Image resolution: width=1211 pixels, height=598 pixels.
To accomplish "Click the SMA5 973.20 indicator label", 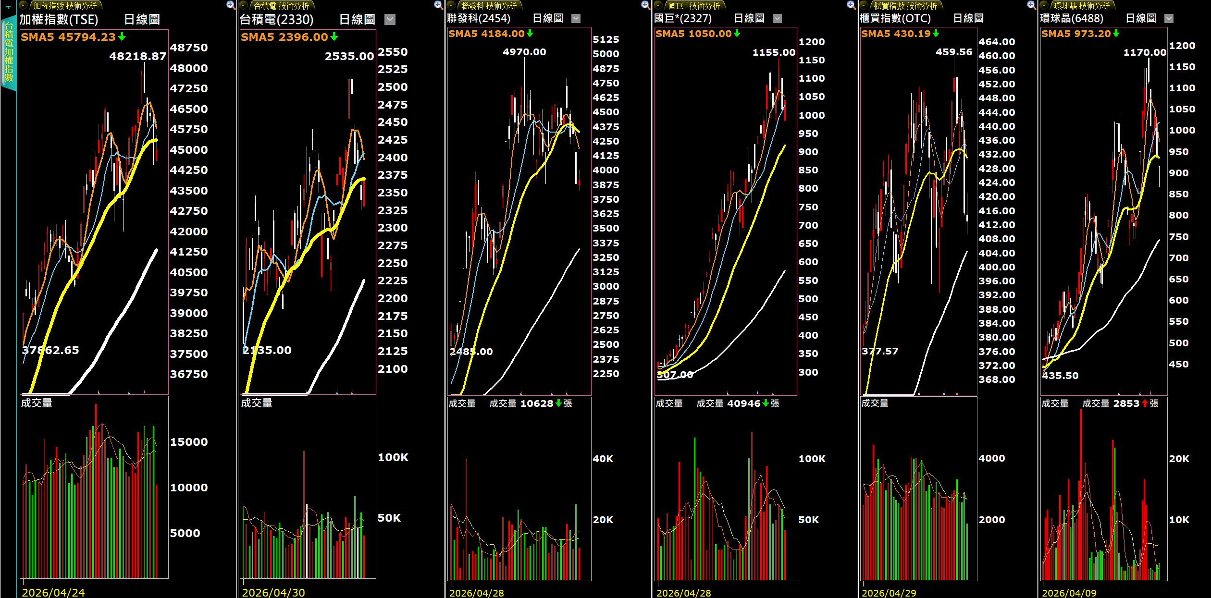I will (x=1080, y=34).
